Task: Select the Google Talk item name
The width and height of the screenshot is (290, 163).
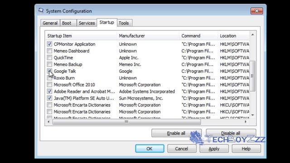Action: click(65, 71)
